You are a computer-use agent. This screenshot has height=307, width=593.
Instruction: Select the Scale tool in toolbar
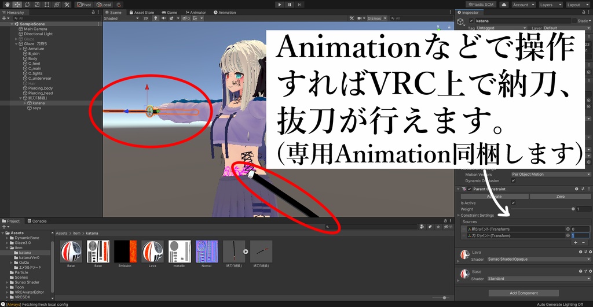coord(36,5)
